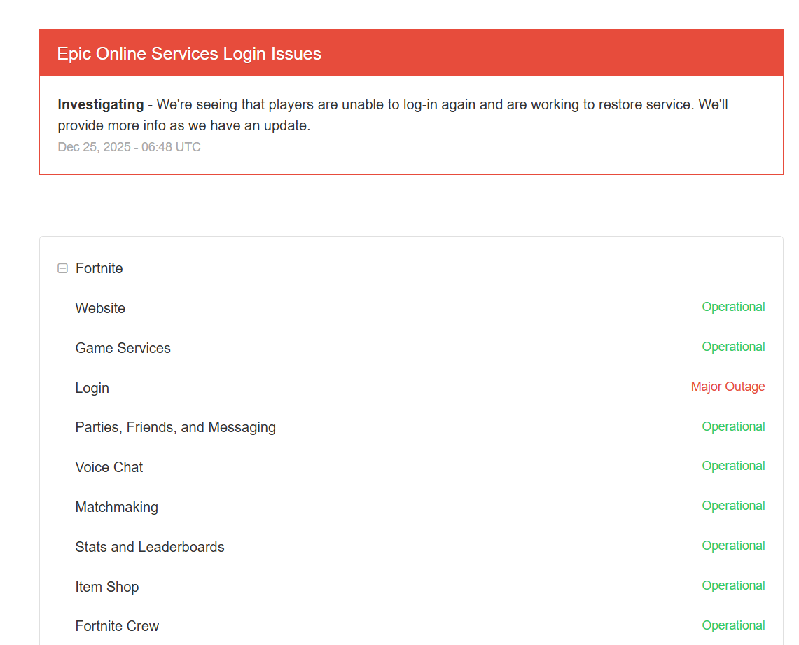The image size is (799, 645).
Task: Click the Operational status for Item Shop
Action: point(733,586)
